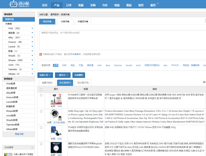Click the product URL input textarea
Screen dimensions: 206x156
click(x=123, y=40)
